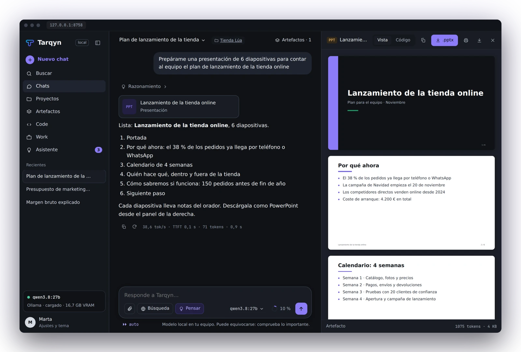
Task: Open Artefactos in sidebar
Action: (64, 111)
